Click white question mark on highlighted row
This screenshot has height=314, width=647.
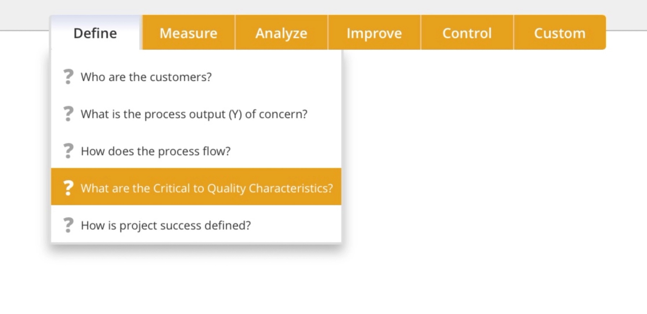(x=68, y=188)
